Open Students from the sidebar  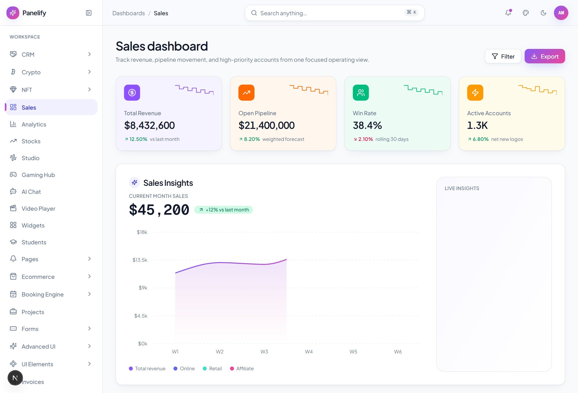(51, 242)
